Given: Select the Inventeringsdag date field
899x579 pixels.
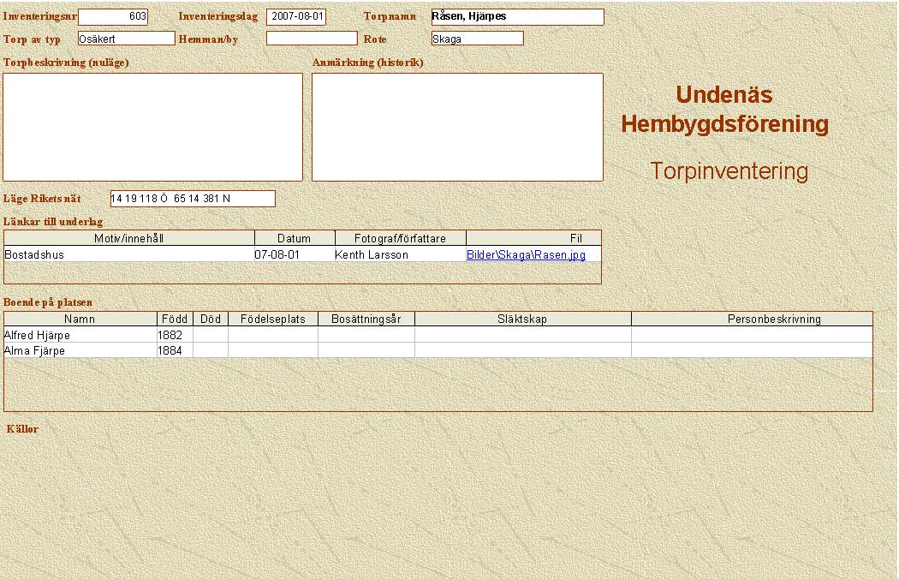Looking at the screenshot, I should click(x=296, y=17).
